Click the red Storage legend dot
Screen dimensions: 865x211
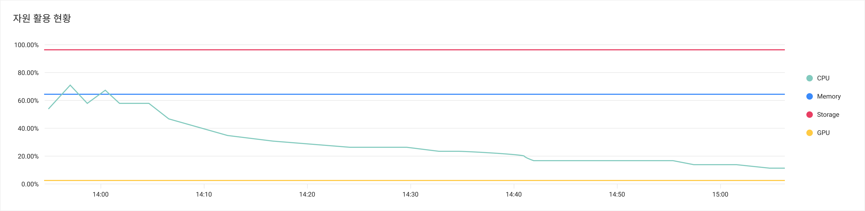(x=809, y=115)
